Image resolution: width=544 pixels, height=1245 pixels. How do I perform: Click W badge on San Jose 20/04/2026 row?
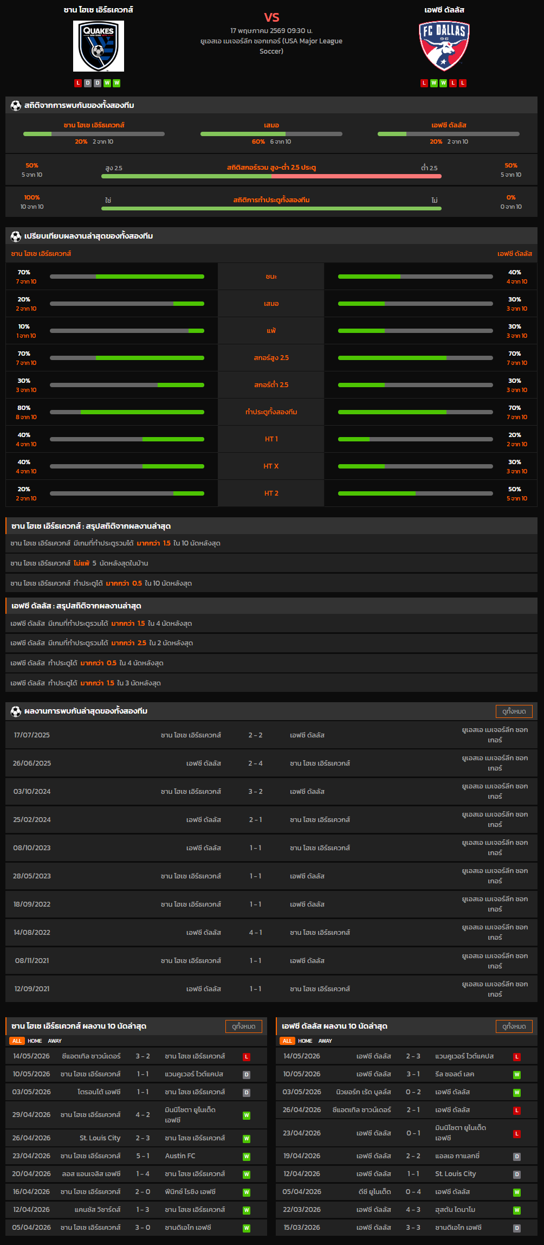tap(247, 1175)
